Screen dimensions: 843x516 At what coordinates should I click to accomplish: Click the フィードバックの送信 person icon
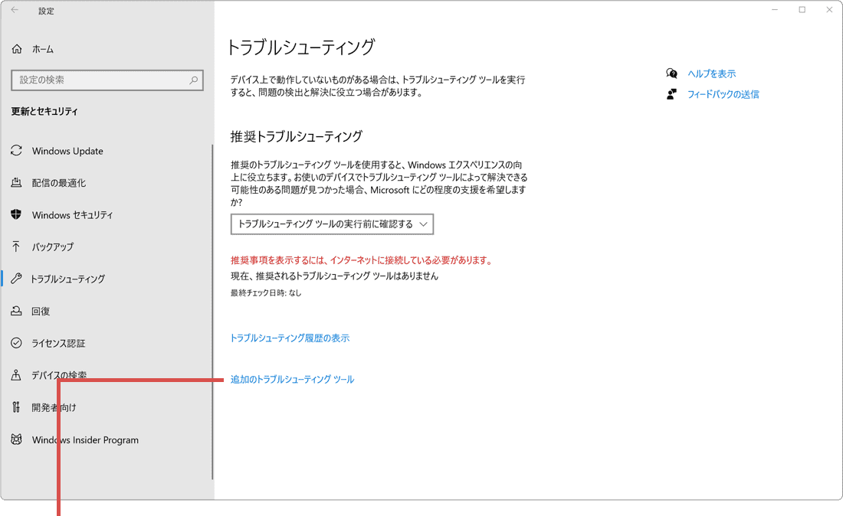[671, 94]
